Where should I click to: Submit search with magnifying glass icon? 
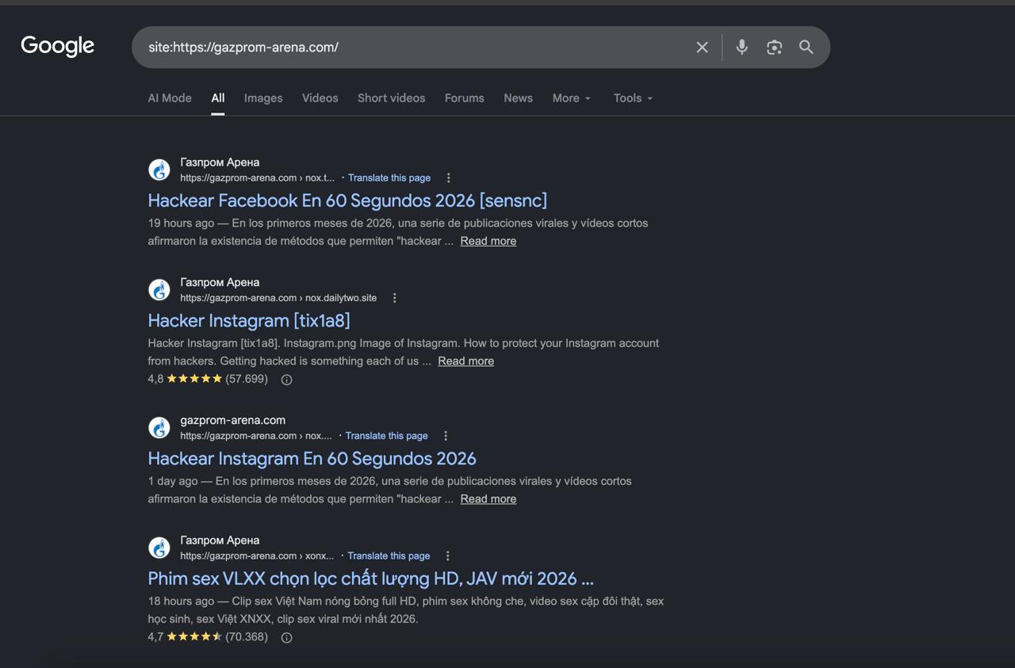coord(806,48)
